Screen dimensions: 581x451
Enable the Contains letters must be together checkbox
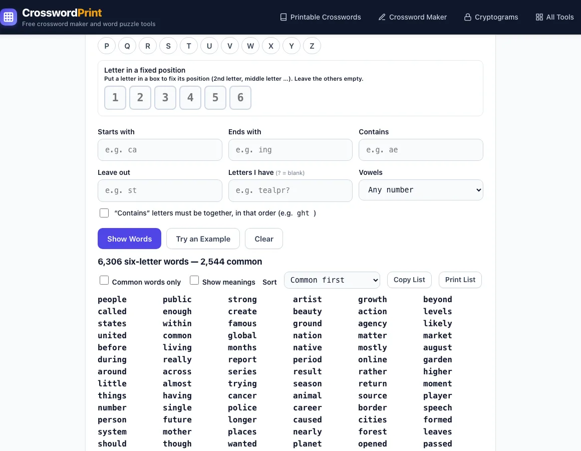point(104,213)
